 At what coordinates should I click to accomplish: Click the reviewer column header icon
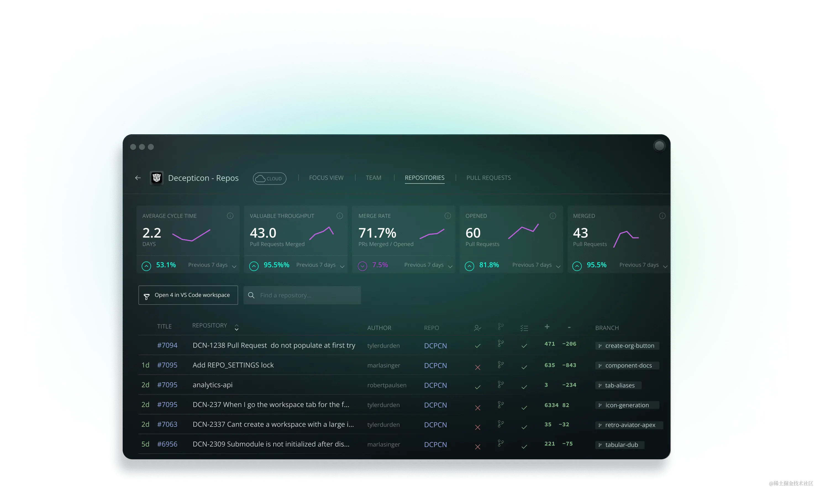click(477, 328)
